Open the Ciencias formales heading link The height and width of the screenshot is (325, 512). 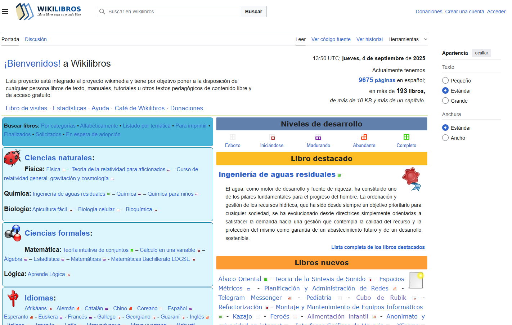(57, 233)
